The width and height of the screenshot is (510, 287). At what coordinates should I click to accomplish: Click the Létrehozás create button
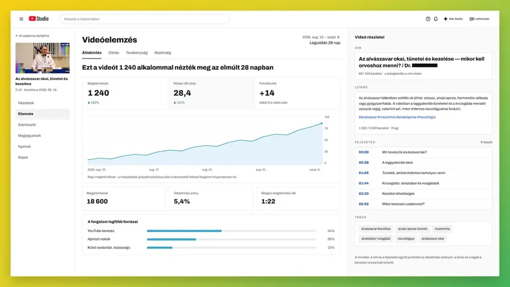pyautogui.click(x=480, y=19)
